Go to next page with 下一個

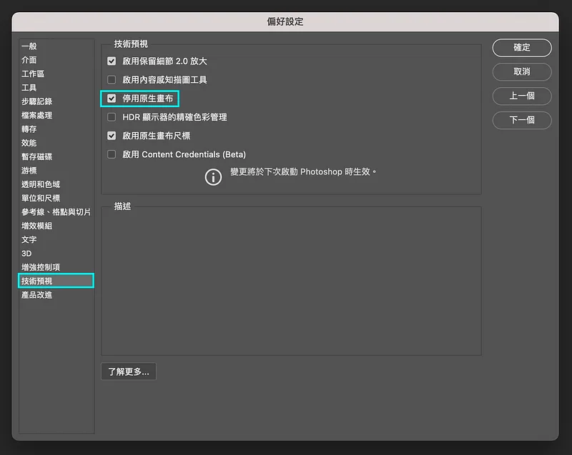(522, 120)
